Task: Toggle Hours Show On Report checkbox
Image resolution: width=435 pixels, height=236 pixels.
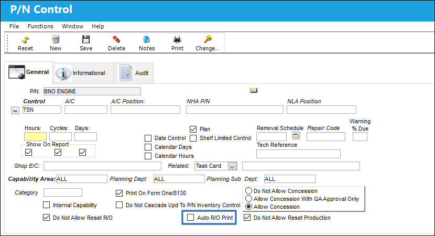Action: (29, 152)
